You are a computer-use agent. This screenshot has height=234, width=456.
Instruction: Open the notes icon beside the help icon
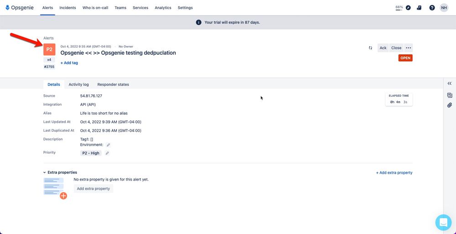point(419,8)
